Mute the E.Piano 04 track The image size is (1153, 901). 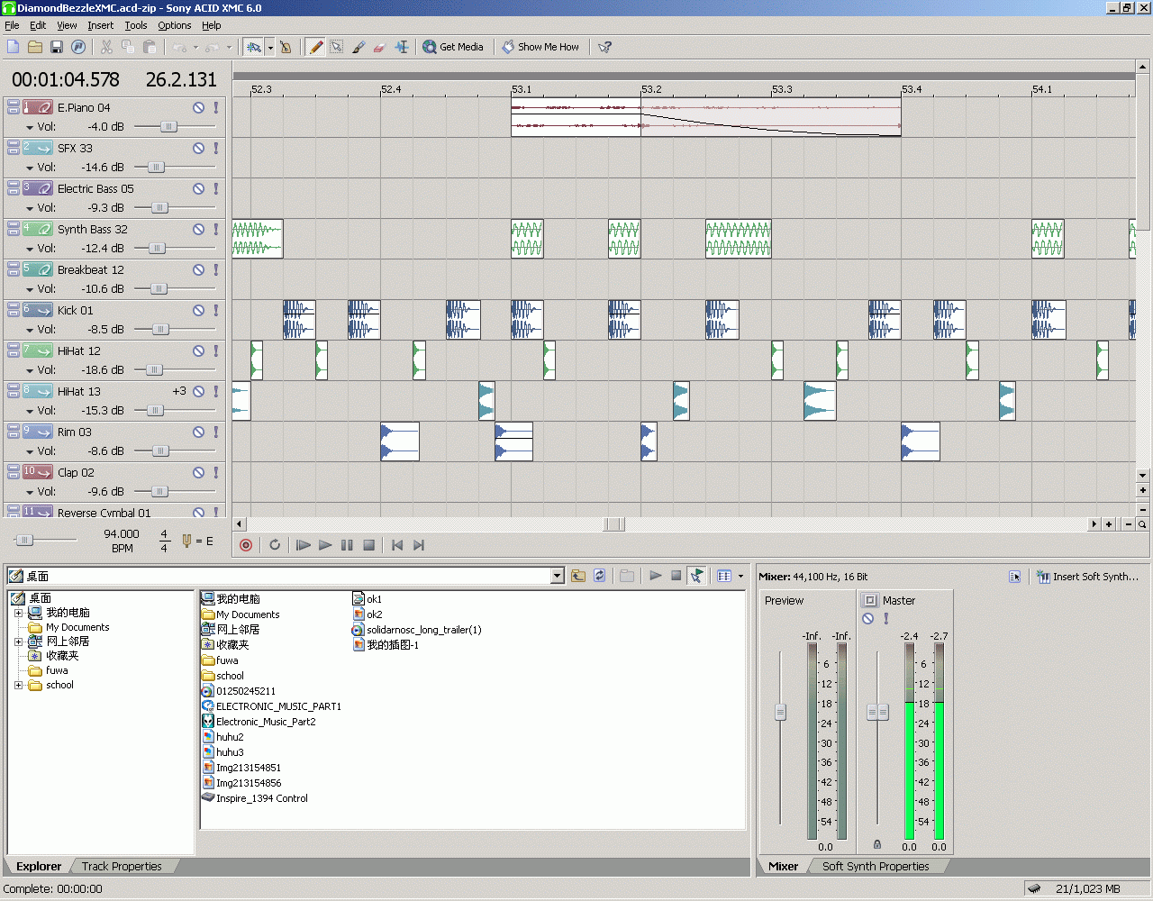point(198,107)
